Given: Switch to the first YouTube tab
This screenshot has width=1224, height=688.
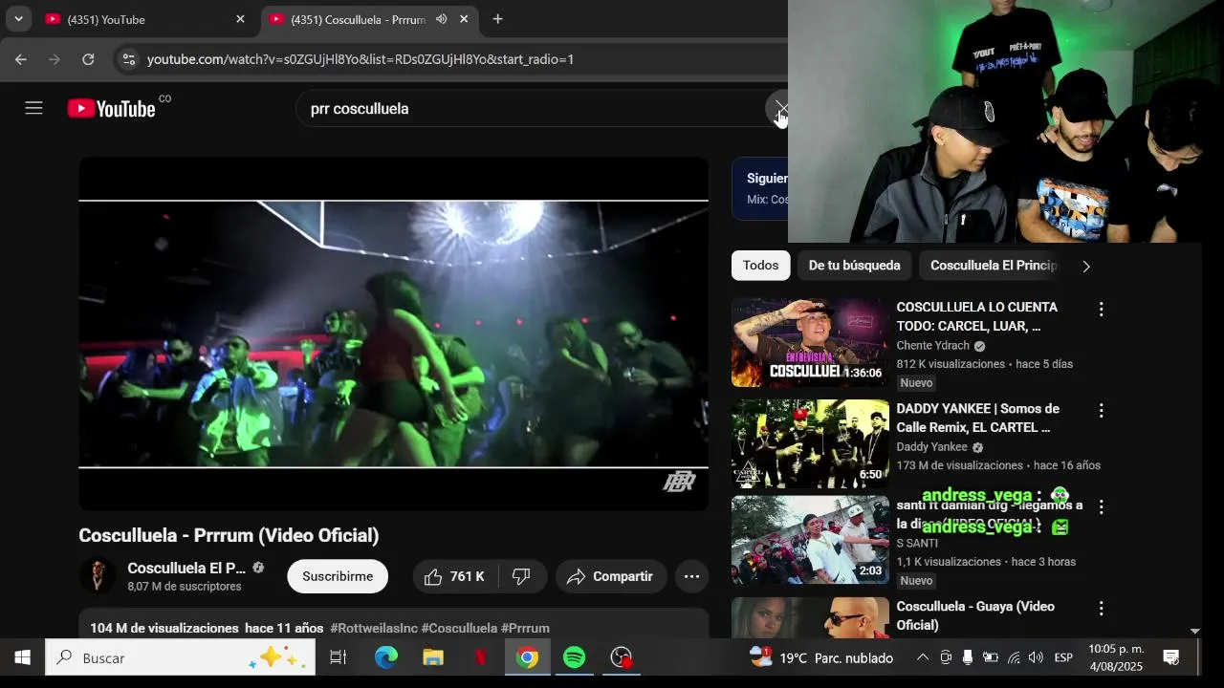Looking at the screenshot, I should tap(145, 19).
